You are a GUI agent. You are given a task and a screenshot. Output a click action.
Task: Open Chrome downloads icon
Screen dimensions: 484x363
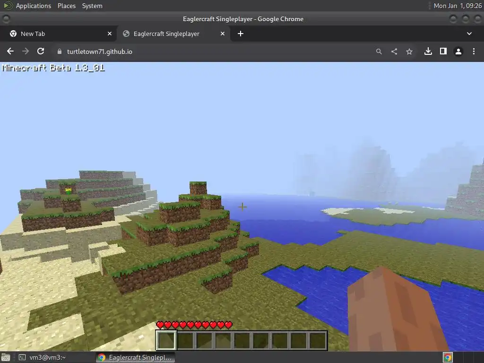(x=428, y=51)
